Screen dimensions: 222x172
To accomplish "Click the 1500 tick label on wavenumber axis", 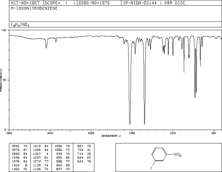I will (x=132, y=133).
